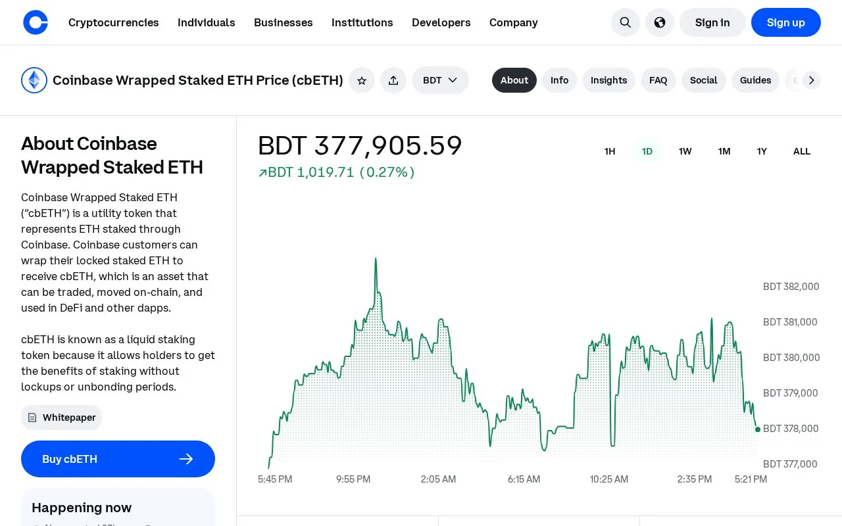This screenshot has width=842, height=526.
Task: Go to the FAQ tab
Action: click(x=658, y=80)
